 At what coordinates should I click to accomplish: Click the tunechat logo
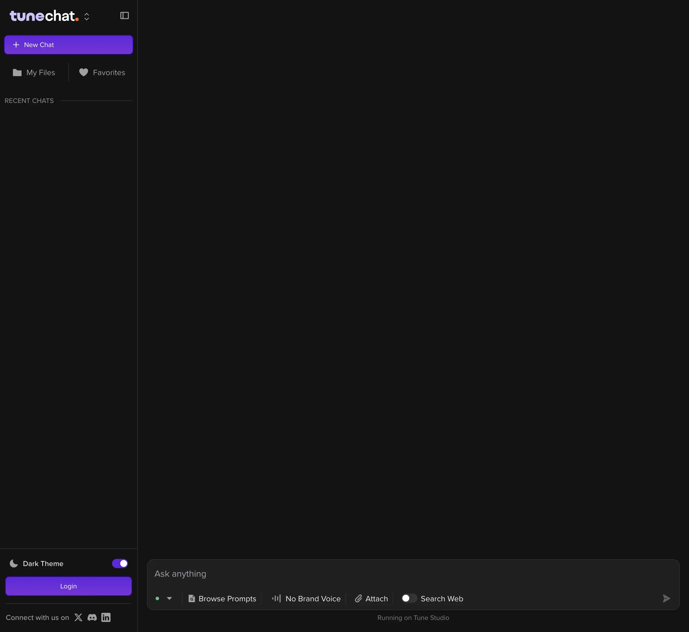pyautogui.click(x=44, y=16)
